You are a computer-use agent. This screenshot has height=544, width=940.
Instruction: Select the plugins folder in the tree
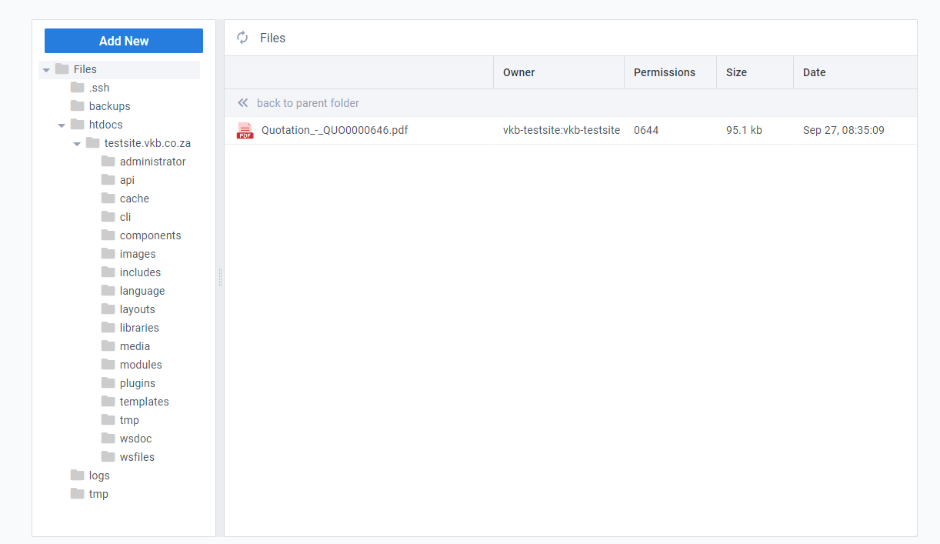pyautogui.click(x=138, y=382)
